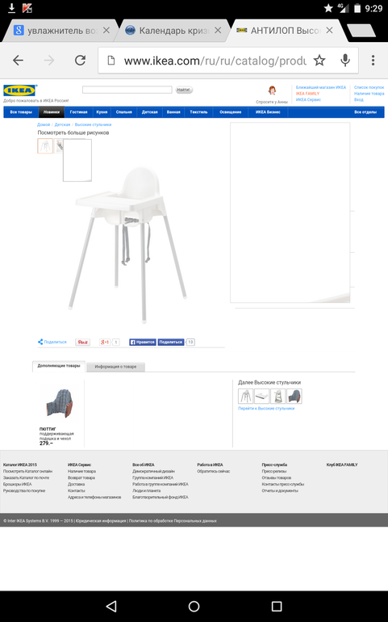Open the Все отделы menu
Screen dimensions: 388x622
365,112
